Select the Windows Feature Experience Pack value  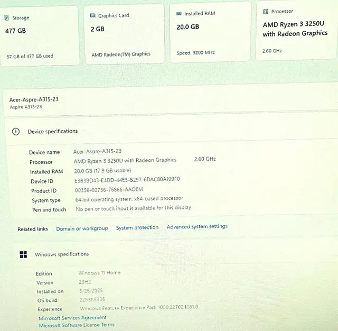point(139,308)
